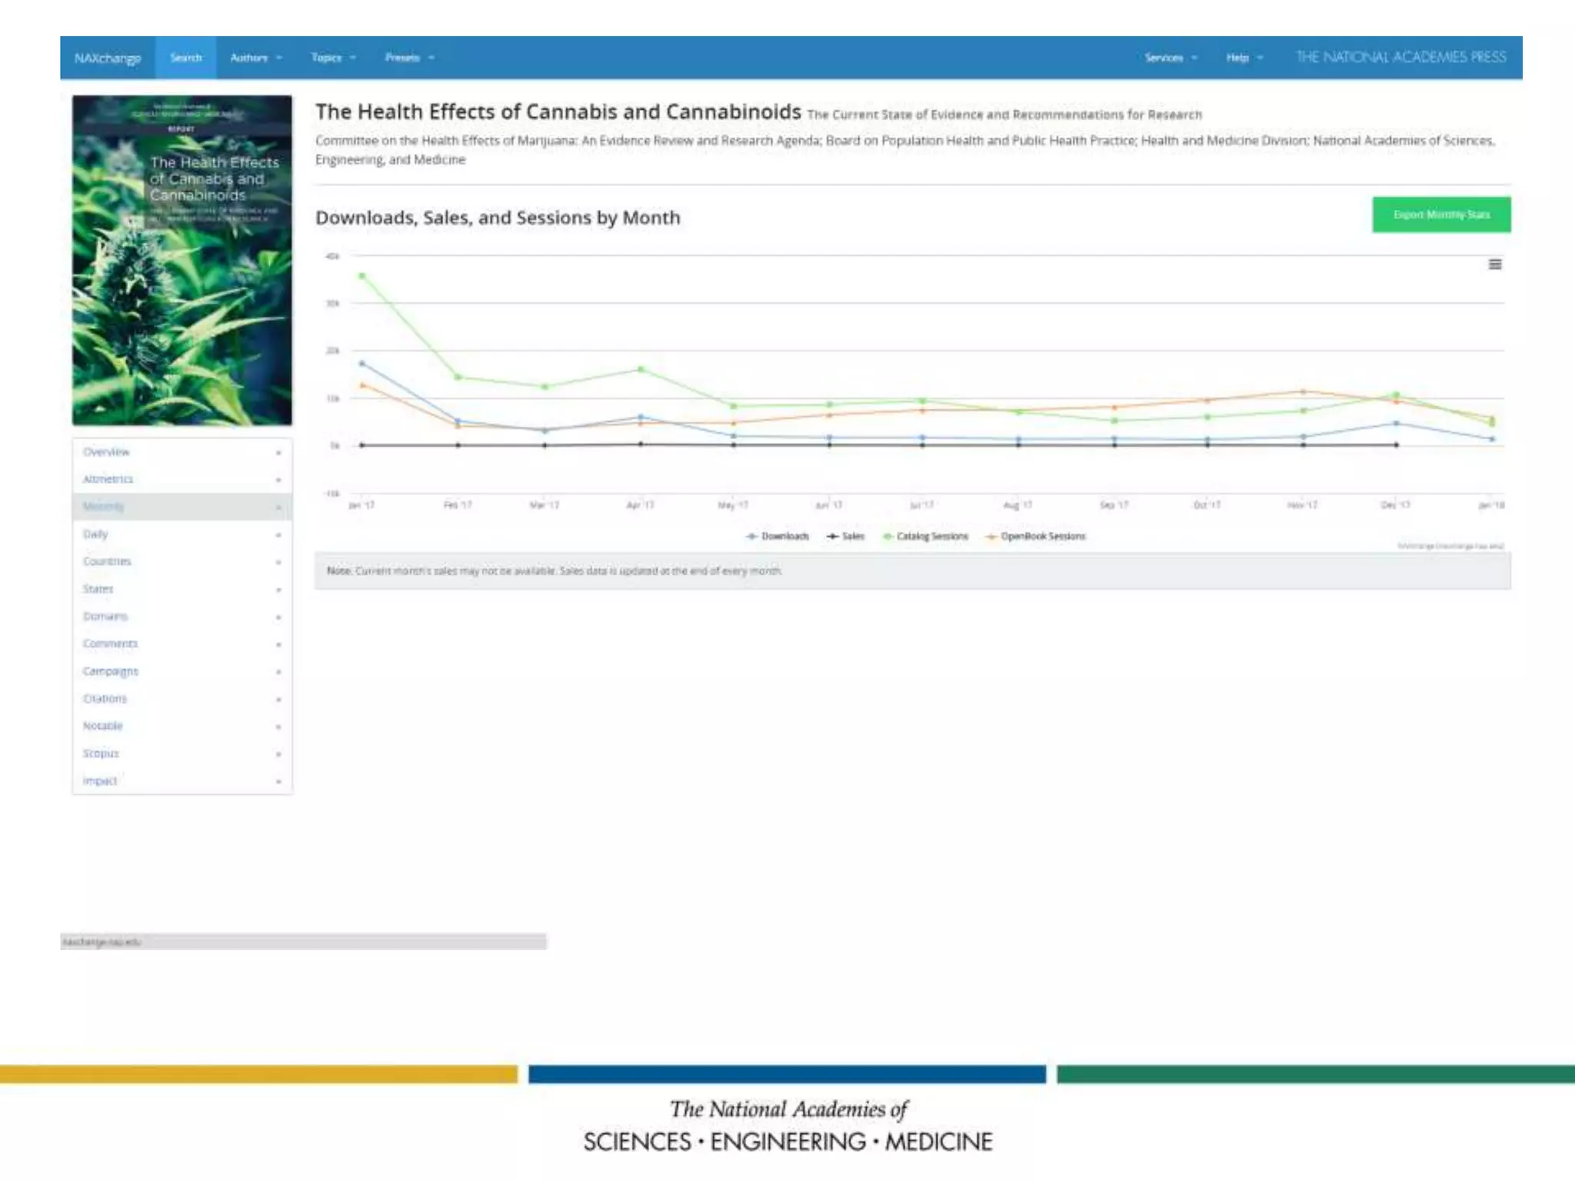
Task: Click the arrow icon beside Impact
Action: tap(278, 781)
